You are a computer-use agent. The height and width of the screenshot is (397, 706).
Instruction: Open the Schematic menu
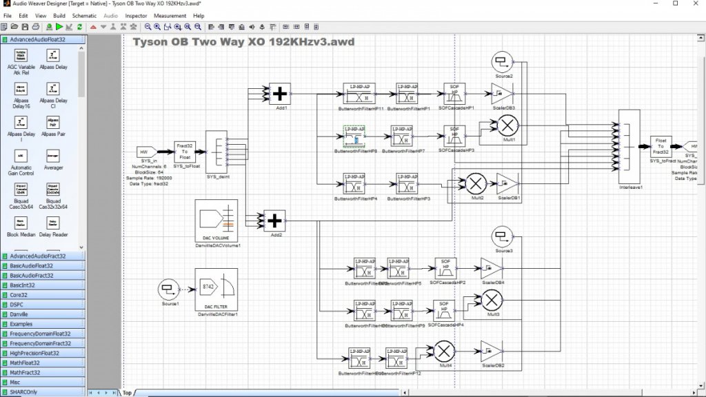tap(84, 16)
